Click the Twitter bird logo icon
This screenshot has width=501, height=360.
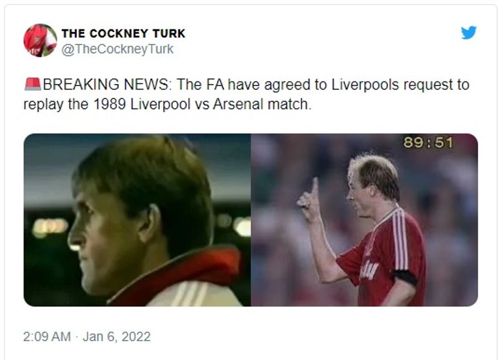point(468,32)
